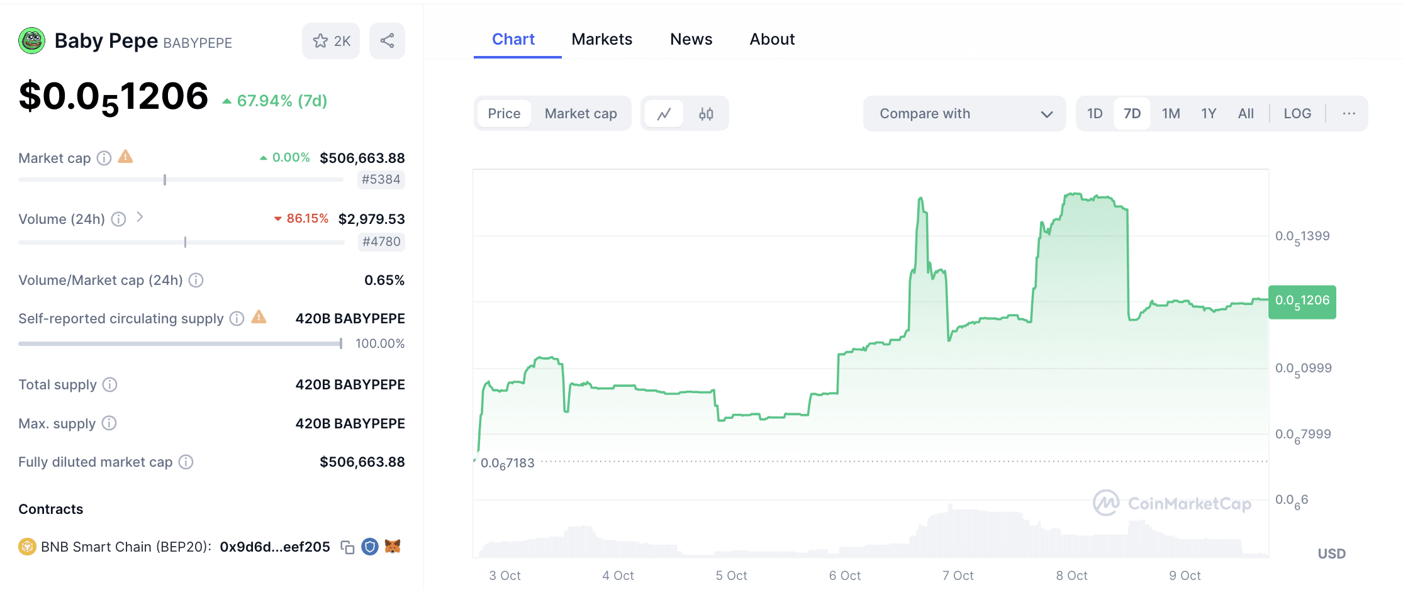Toggle the LOG scale option

tap(1297, 114)
